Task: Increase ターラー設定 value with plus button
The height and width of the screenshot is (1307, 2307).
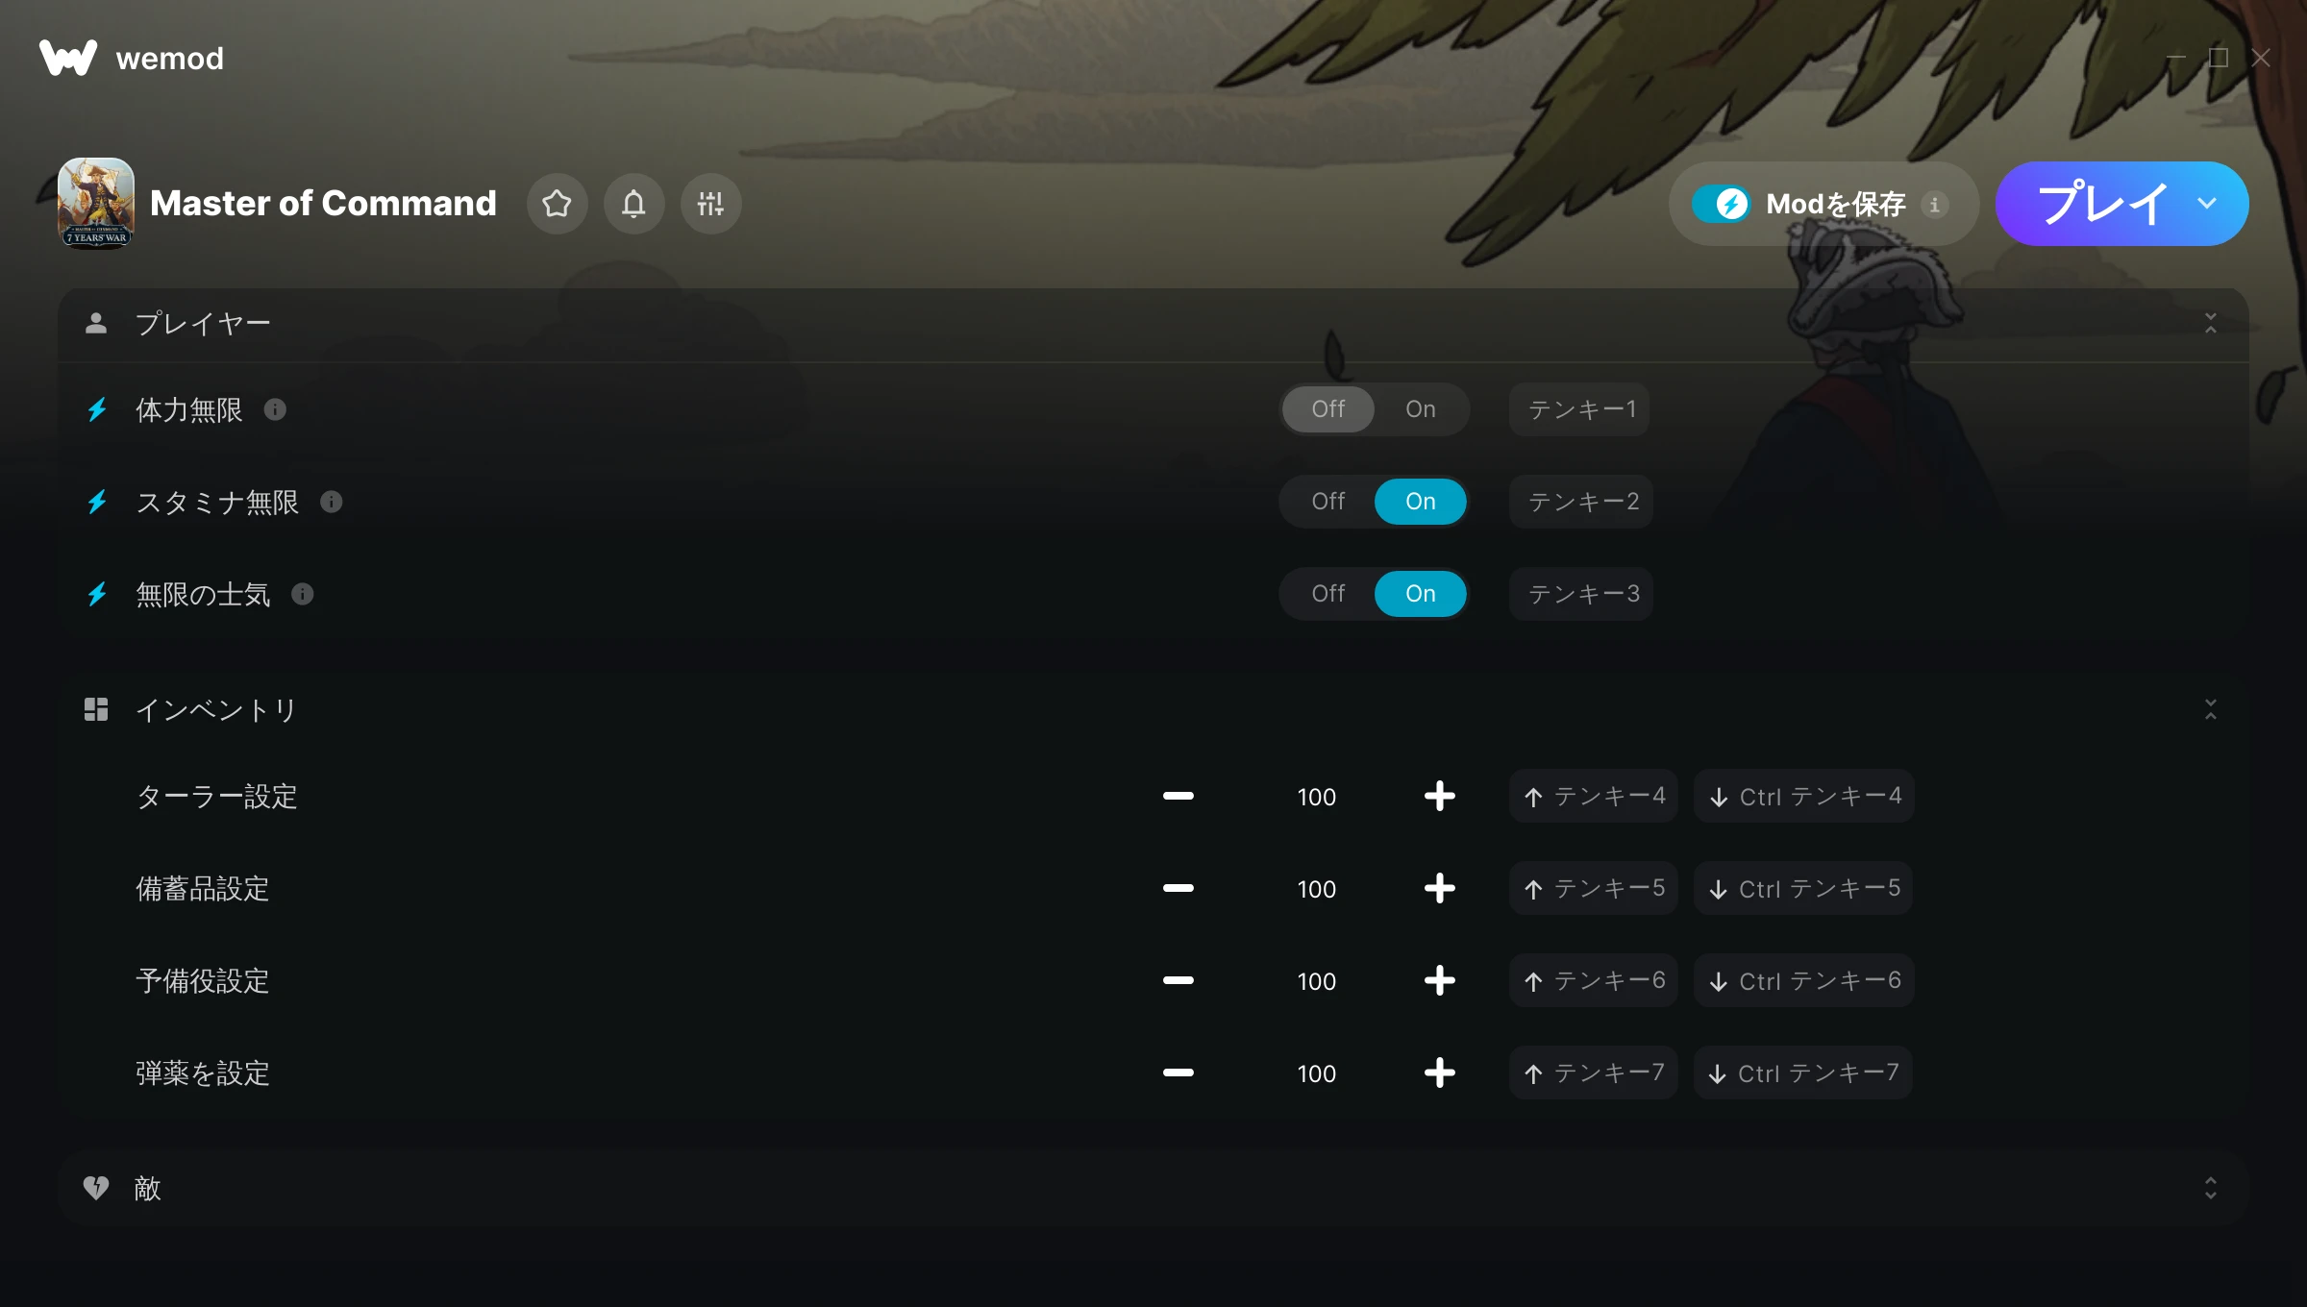Action: coord(1439,796)
